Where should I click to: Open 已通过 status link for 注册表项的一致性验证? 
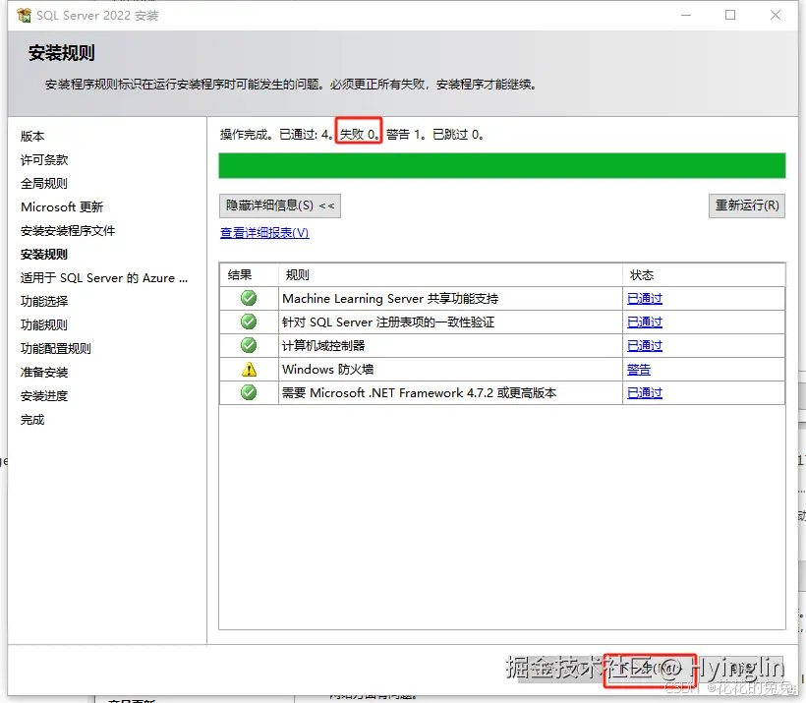(645, 322)
